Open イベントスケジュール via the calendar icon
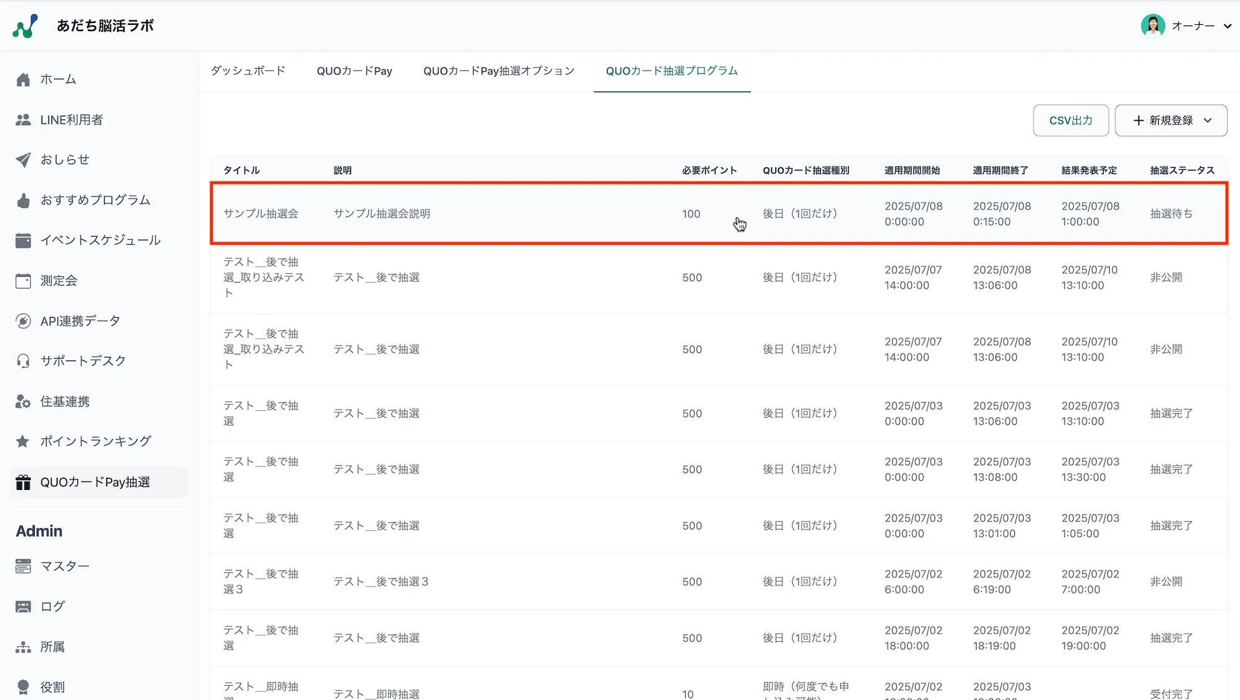 pyautogui.click(x=23, y=240)
